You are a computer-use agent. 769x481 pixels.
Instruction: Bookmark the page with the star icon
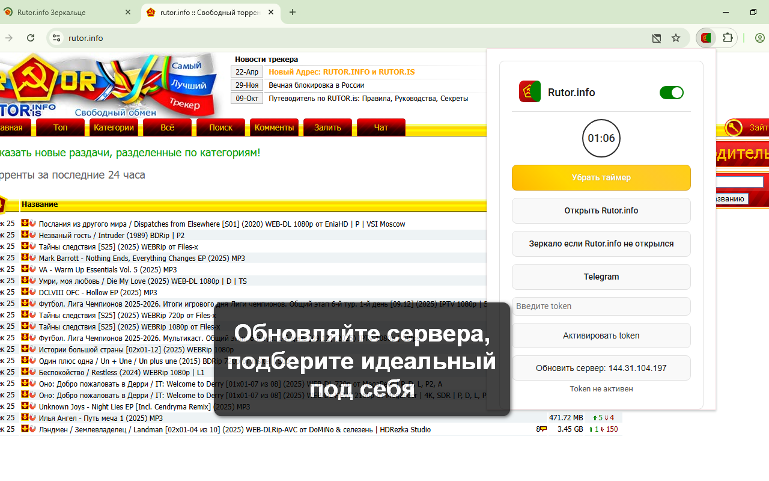point(676,37)
